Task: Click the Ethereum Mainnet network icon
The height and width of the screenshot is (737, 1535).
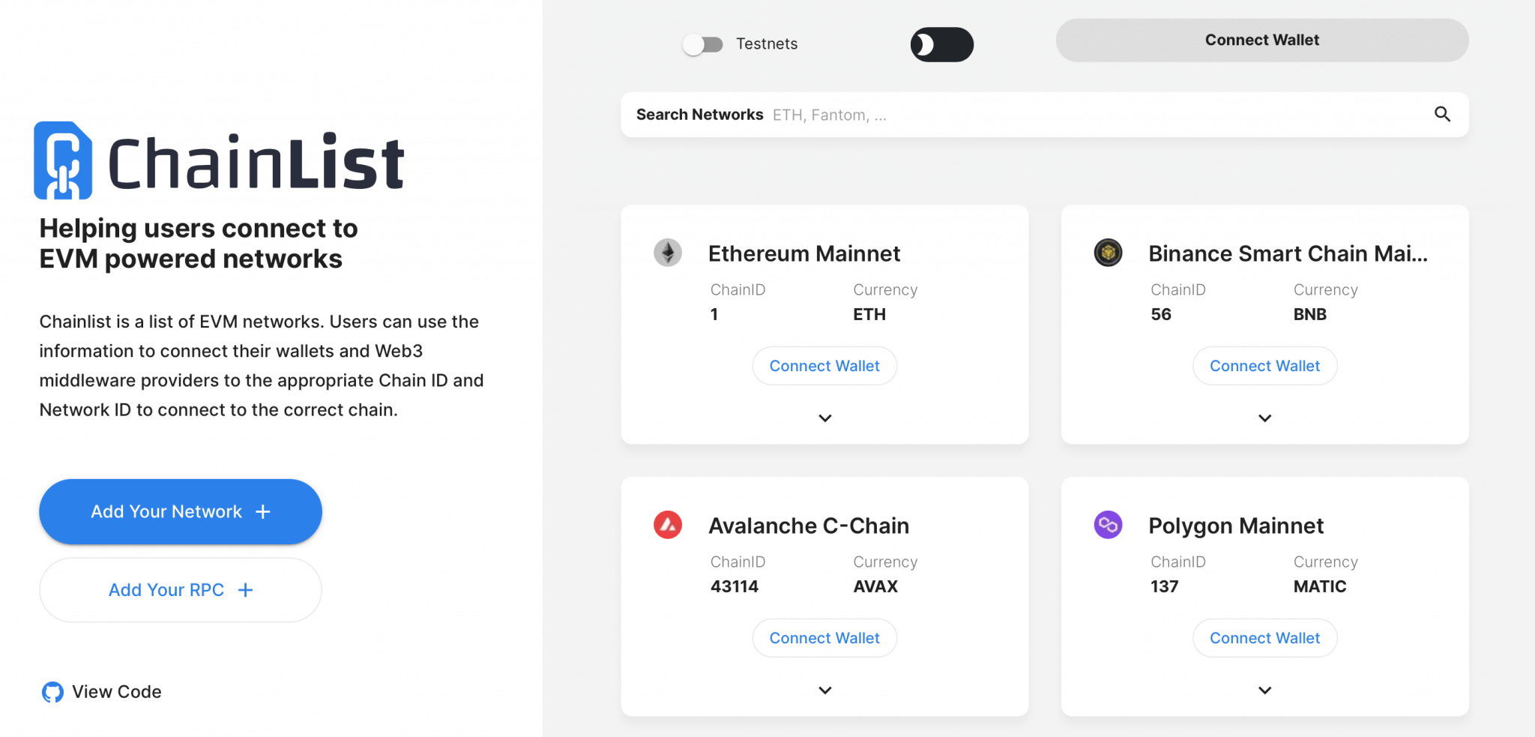Action: [x=668, y=253]
